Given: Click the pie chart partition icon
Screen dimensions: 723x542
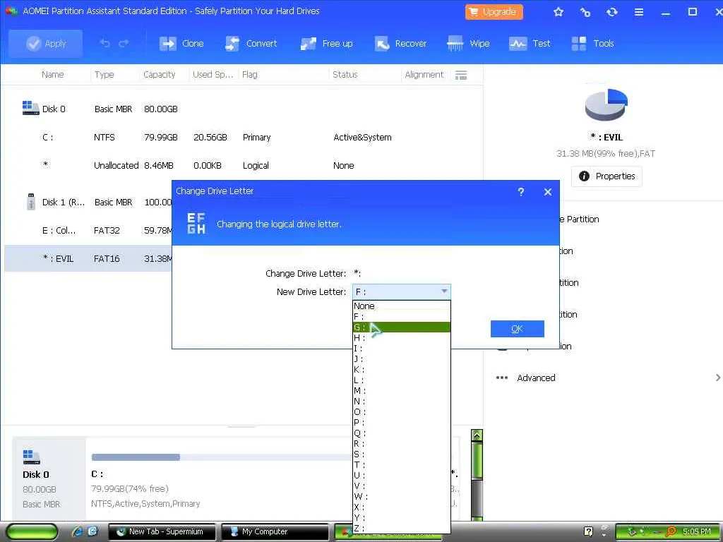Looking at the screenshot, I should [607, 104].
